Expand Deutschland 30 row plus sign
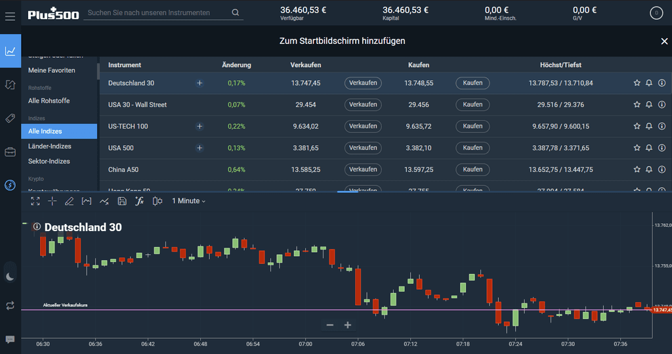This screenshot has height=354, width=672. tap(199, 83)
